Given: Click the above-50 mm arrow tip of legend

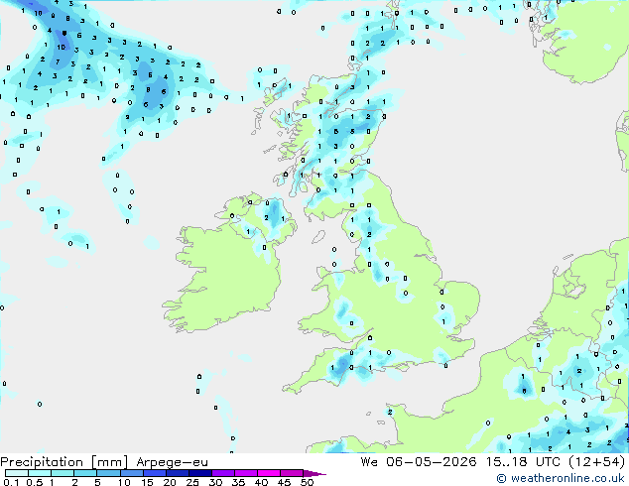Looking at the screenshot, I should pos(314,473).
